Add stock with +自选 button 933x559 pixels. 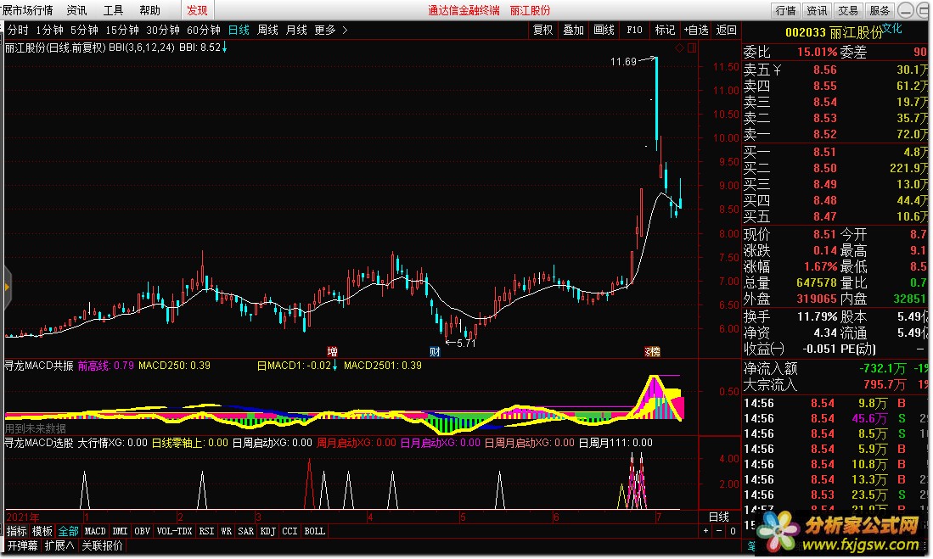[x=695, y=30]
